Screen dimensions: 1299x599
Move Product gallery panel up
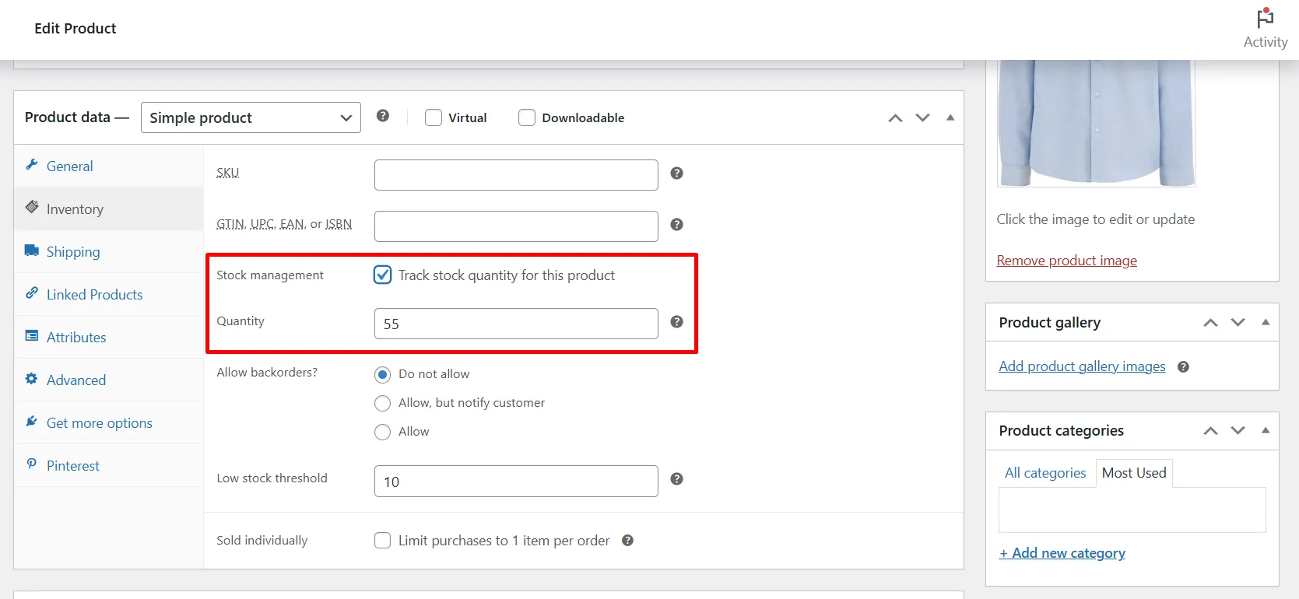1211,323
